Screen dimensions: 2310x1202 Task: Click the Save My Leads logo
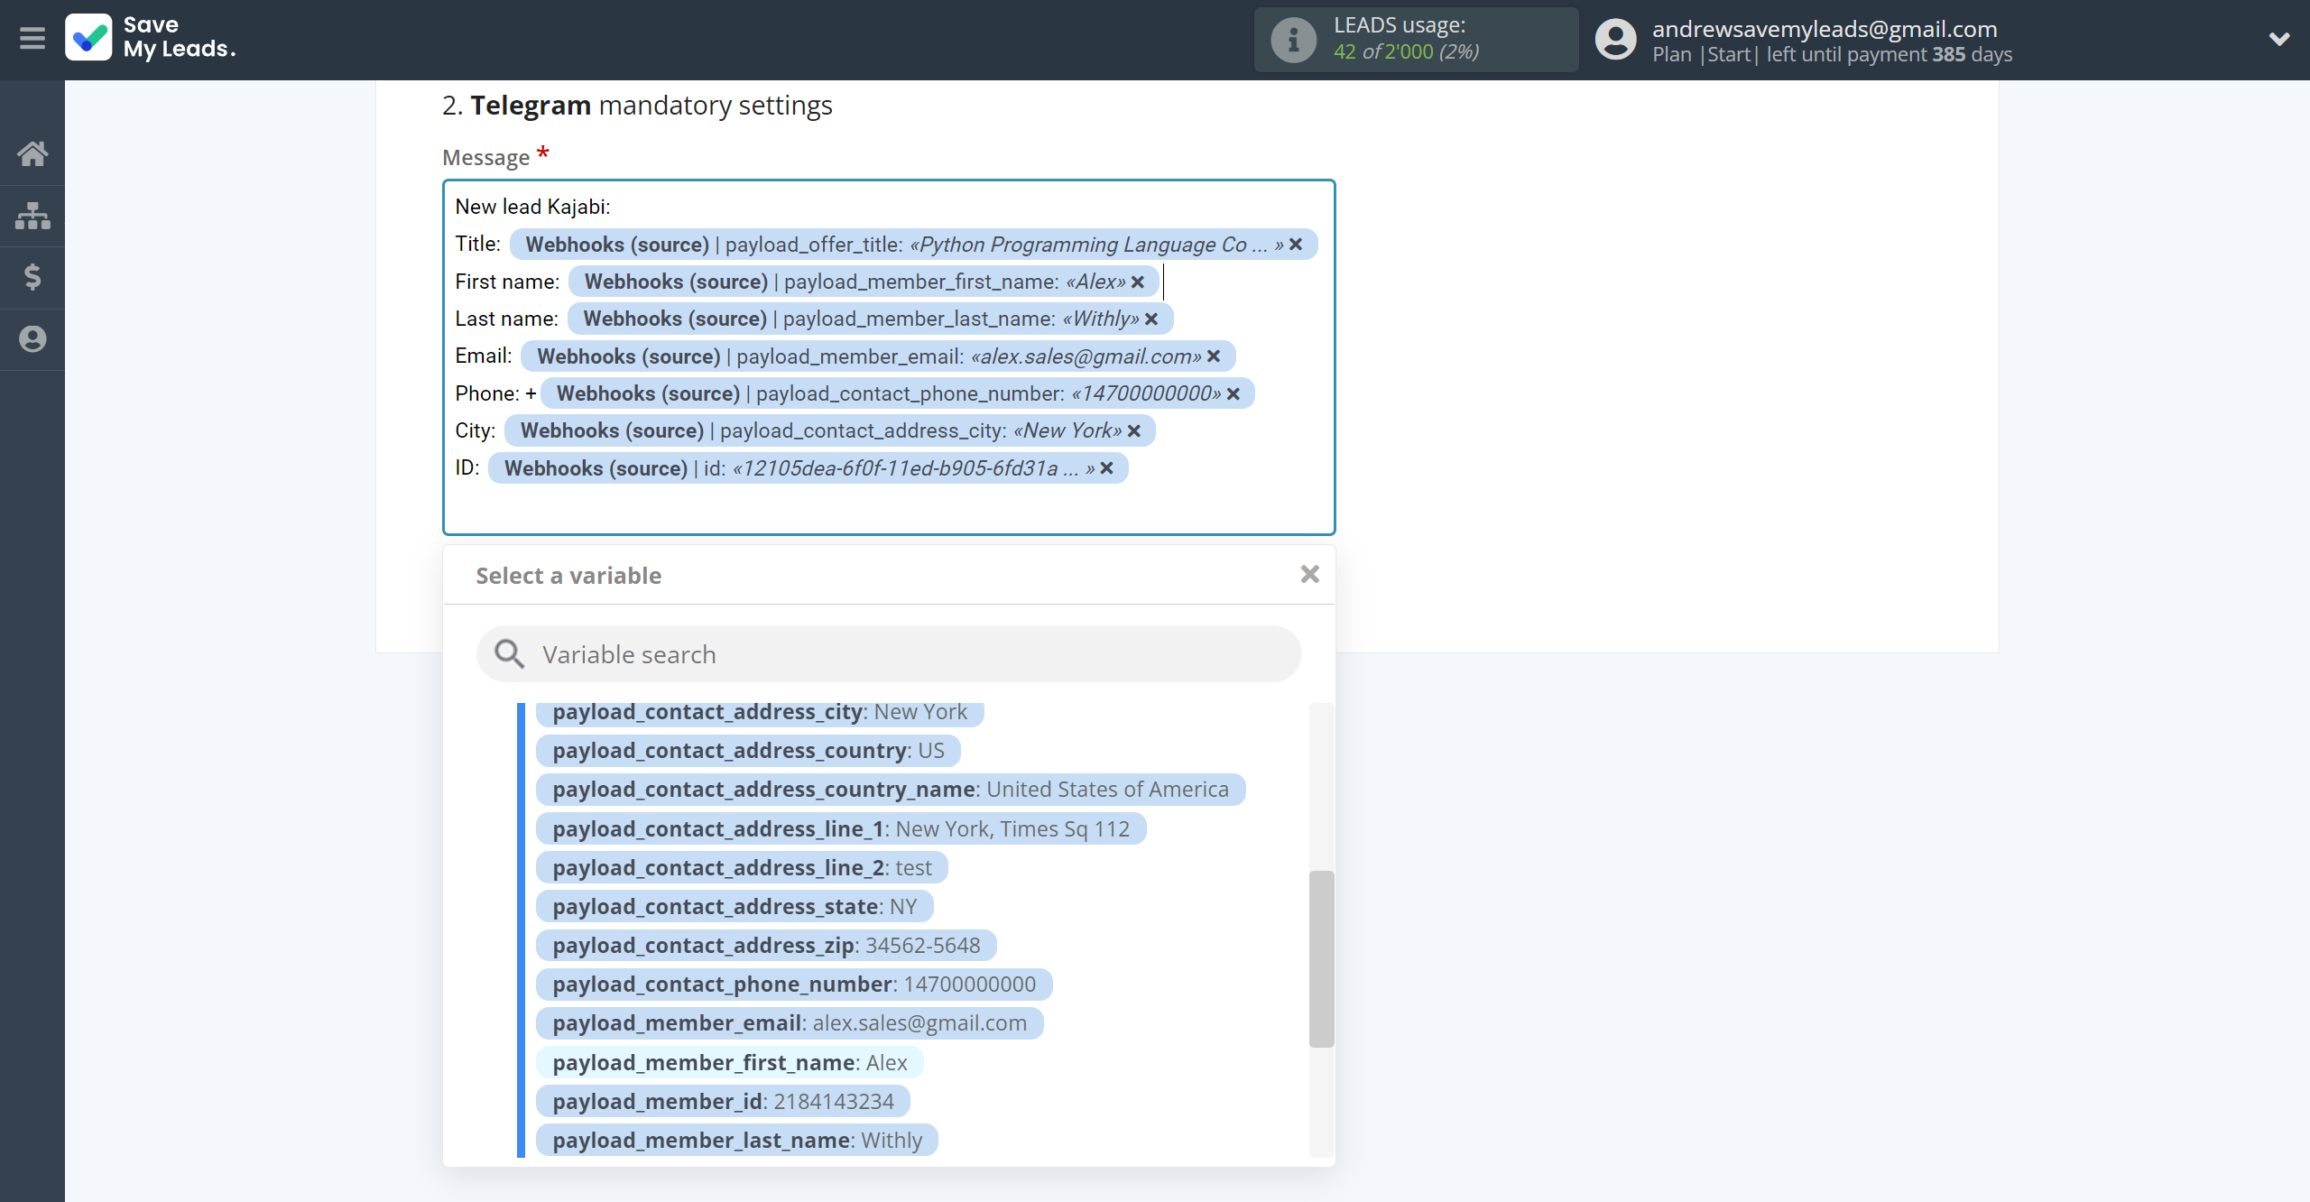pyautogui.click(x=151, y=38)
